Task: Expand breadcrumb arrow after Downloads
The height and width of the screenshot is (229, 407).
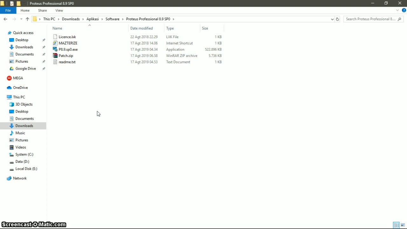Action: tap(83, 19)
